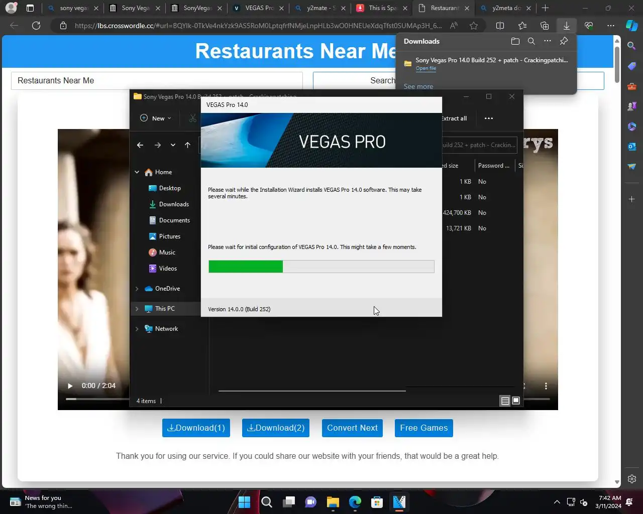Open Edge sidebar Outlook icon

click(x=632, y=147)
